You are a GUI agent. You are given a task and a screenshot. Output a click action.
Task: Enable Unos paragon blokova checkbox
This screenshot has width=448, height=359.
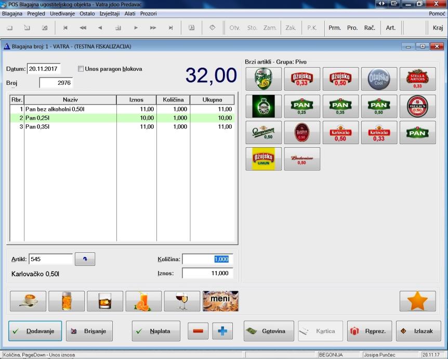click(x=81, y=69)
